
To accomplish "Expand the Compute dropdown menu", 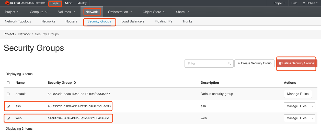I will 39,12.
